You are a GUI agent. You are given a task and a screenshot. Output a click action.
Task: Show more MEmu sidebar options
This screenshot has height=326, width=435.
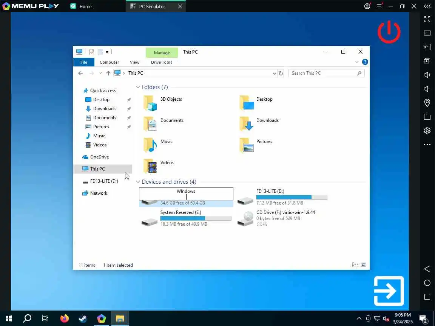coord(427,145)
